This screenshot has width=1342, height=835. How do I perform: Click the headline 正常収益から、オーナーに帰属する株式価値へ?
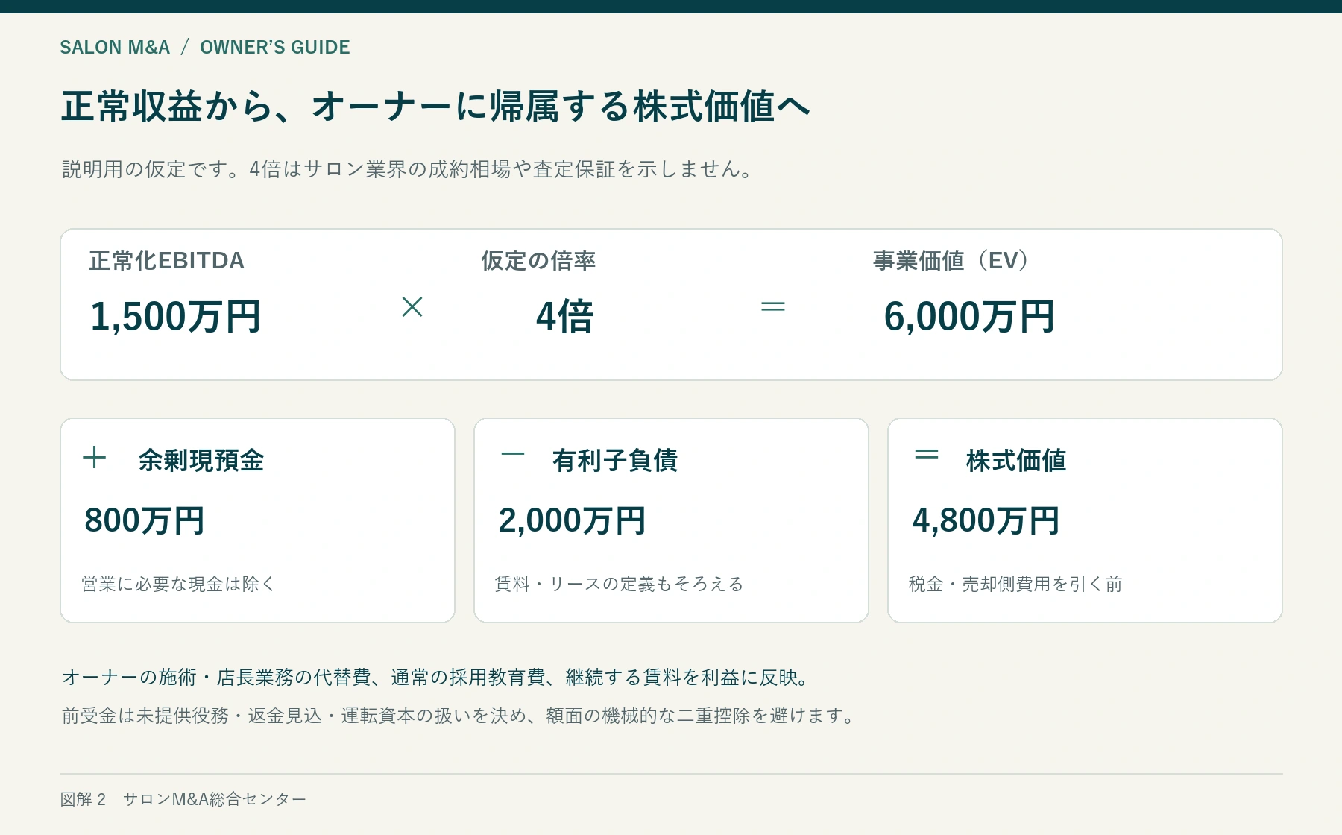pyautogui.click(x=435, y=107)
